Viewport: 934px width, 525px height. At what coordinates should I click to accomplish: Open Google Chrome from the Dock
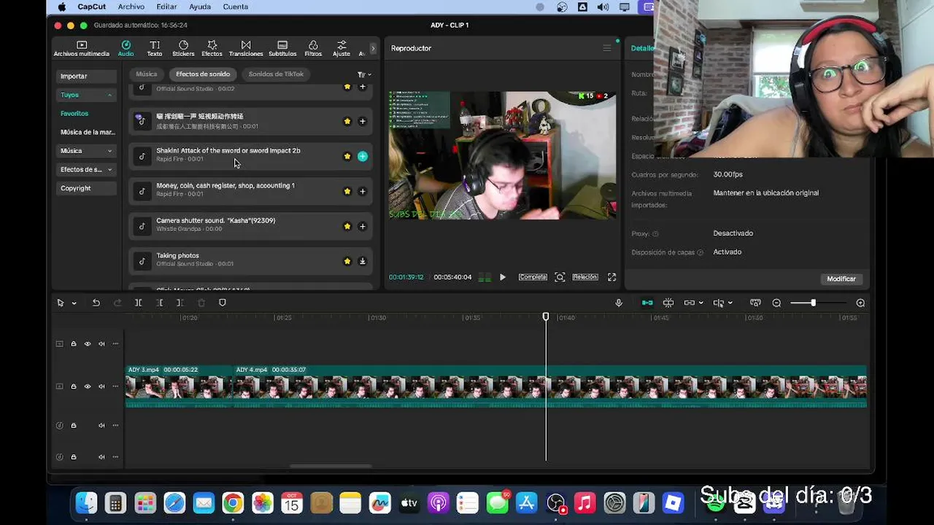tap(233, 502)
